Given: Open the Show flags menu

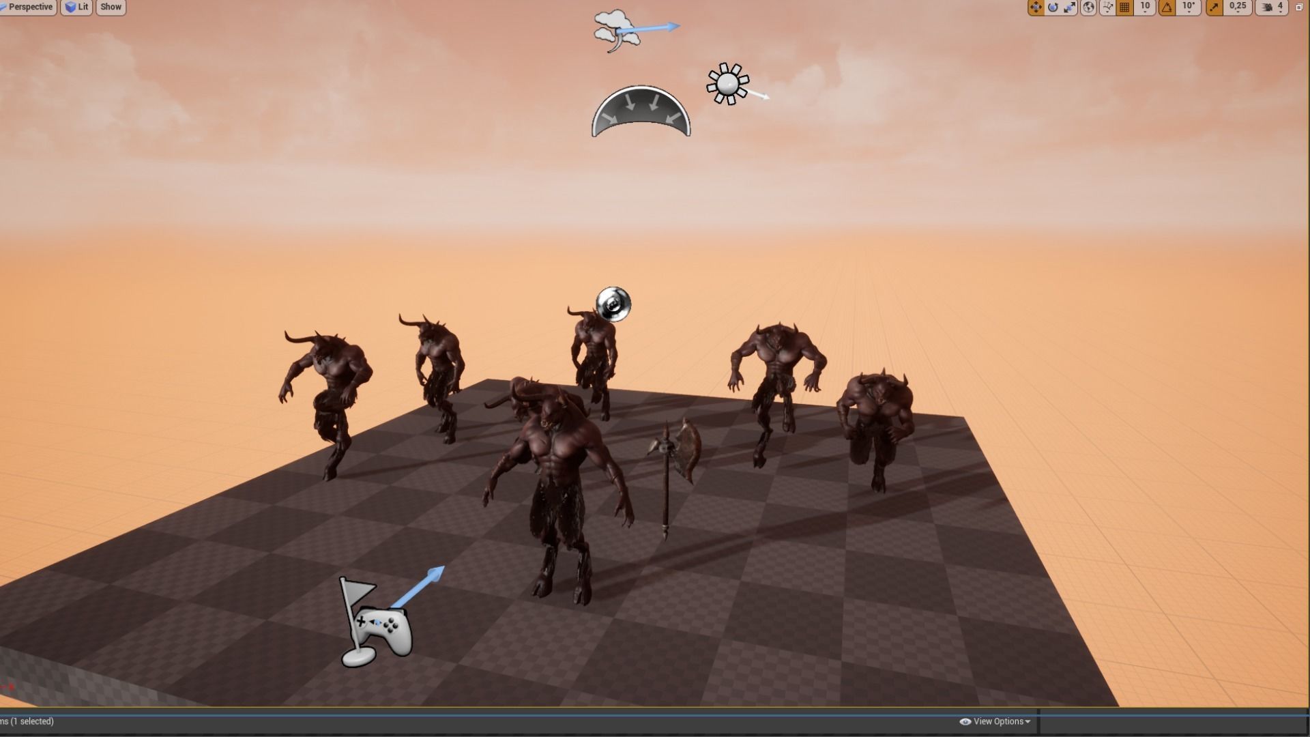Looking at the screenshot, I should coord(111,8).
